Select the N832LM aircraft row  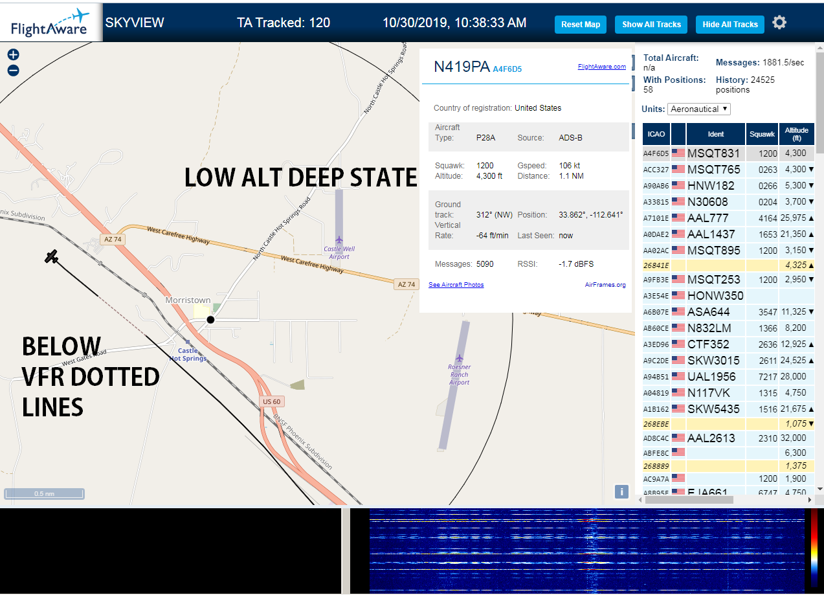pos(729,328)
